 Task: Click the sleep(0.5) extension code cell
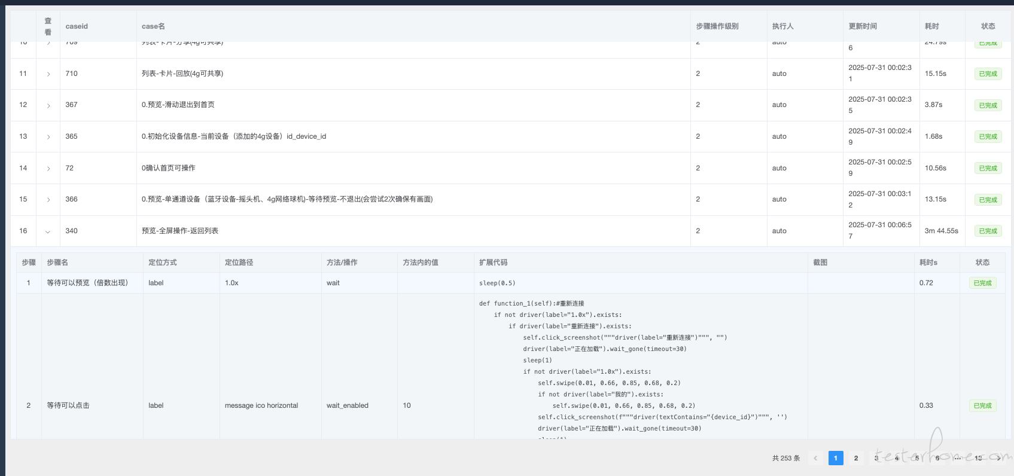click(x=497, y=283)
